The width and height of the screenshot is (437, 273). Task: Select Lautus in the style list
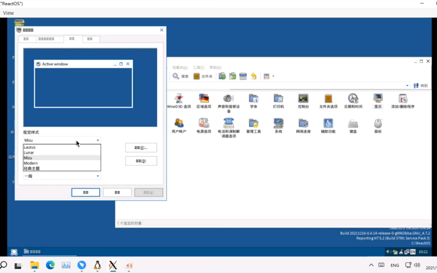point(62,147)
